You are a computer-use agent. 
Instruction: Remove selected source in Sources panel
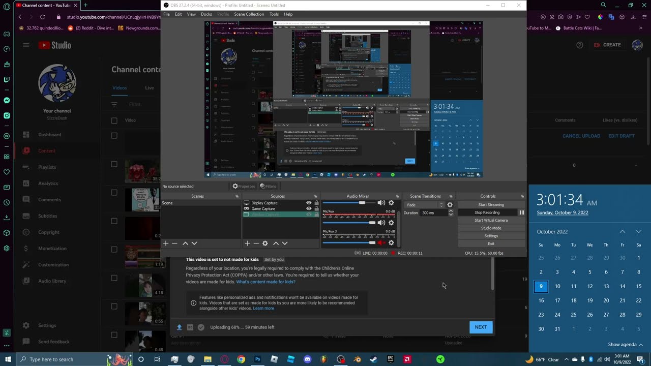256,243
